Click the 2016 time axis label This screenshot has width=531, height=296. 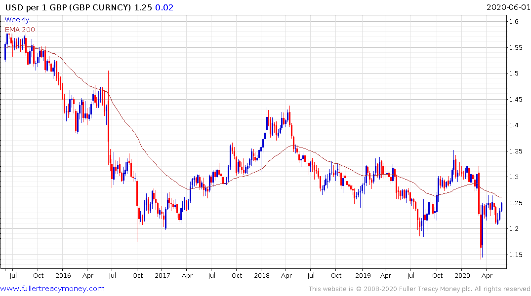pyautogui.click(x=63, y=275)
